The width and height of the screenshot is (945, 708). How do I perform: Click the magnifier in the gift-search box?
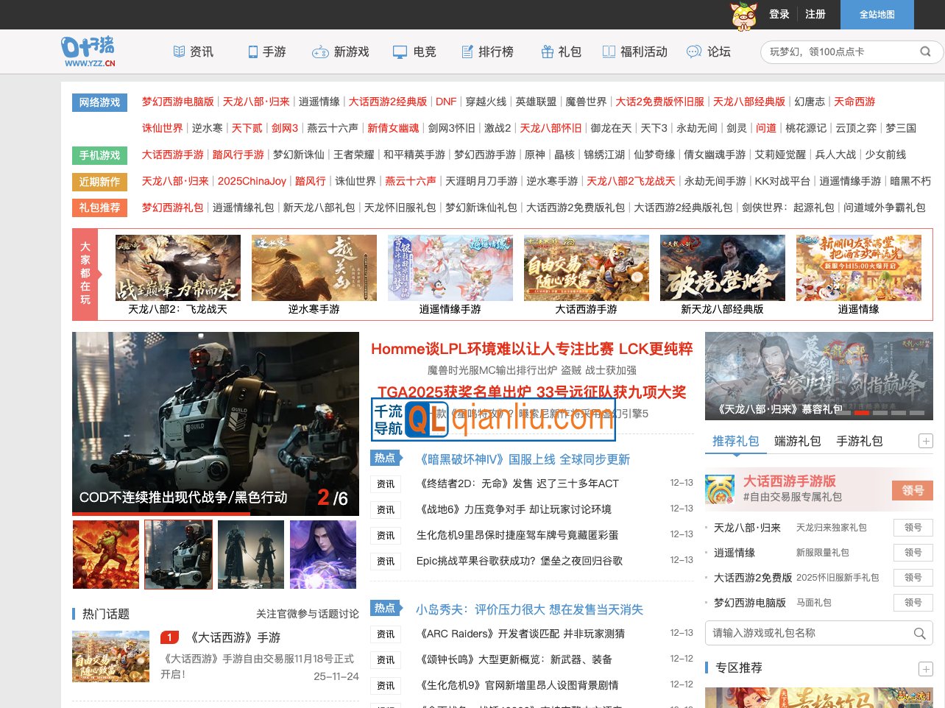point(919,632)
